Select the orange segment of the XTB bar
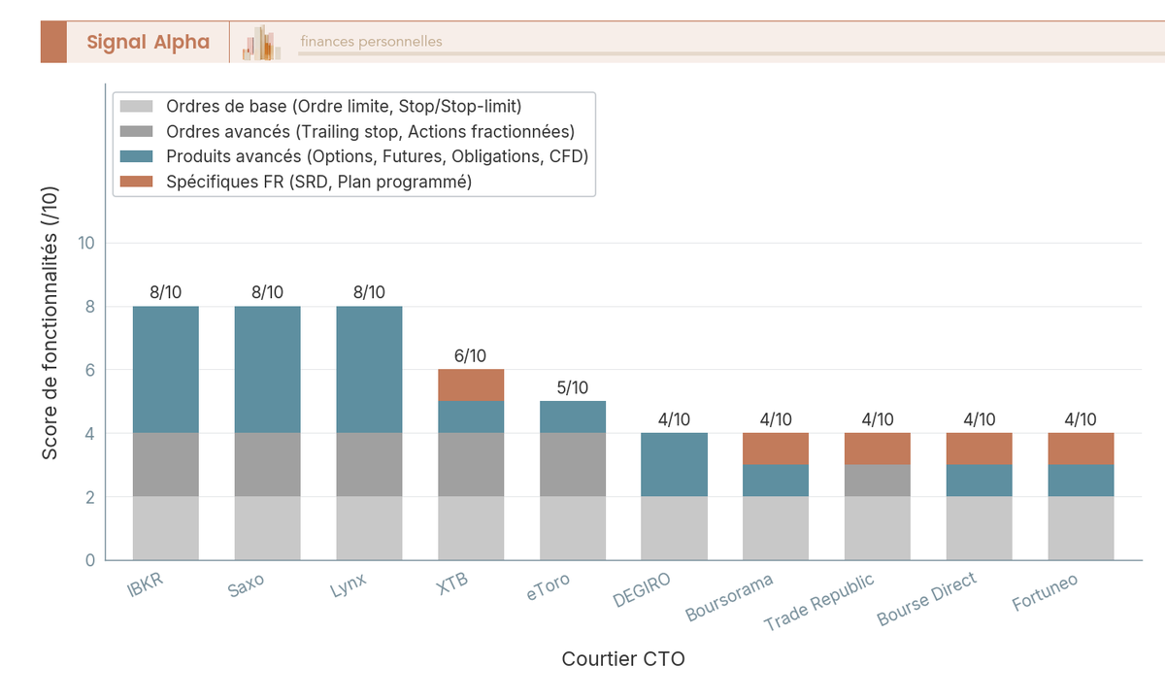The width and height of the screenshot is (1165, 700). pyautogui.click(x=471, y=384)
